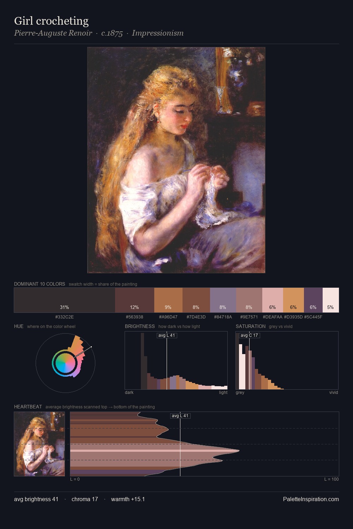Click the 'c.1875' date text
The image size is (353, 529).
click(x=112, y=33)
